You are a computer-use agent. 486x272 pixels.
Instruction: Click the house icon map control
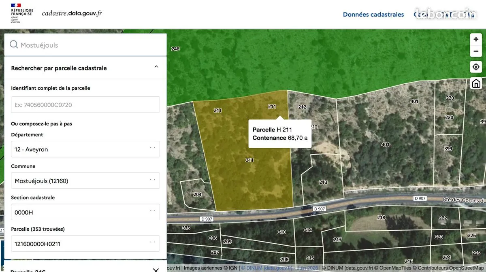476,83
